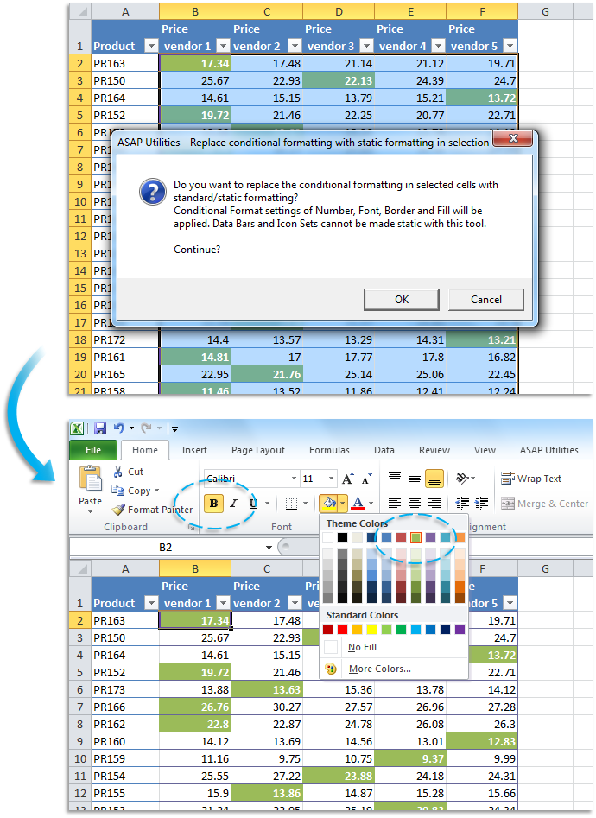This screenshot has height=818, width=596.
Task: Pick standard red color swatch
Action: 342,629
